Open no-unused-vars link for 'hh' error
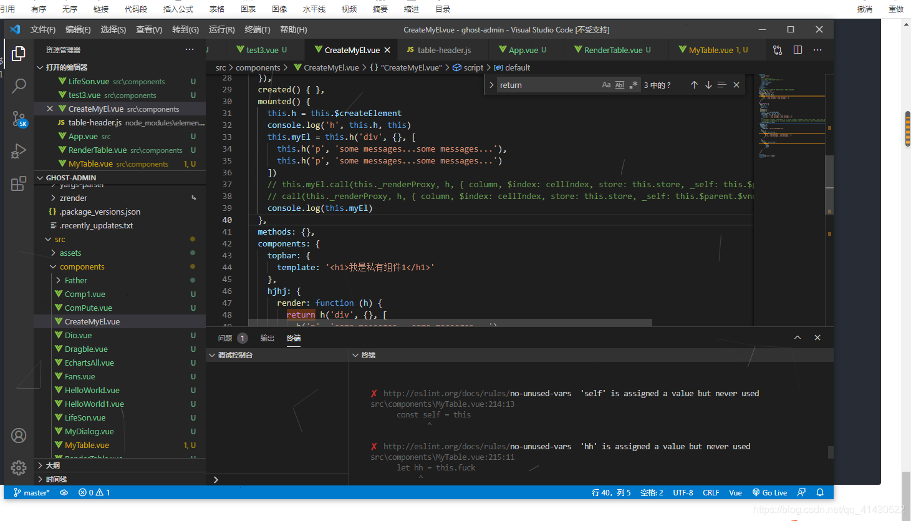This screenshot has height=521, width=911. coord(477,446)
